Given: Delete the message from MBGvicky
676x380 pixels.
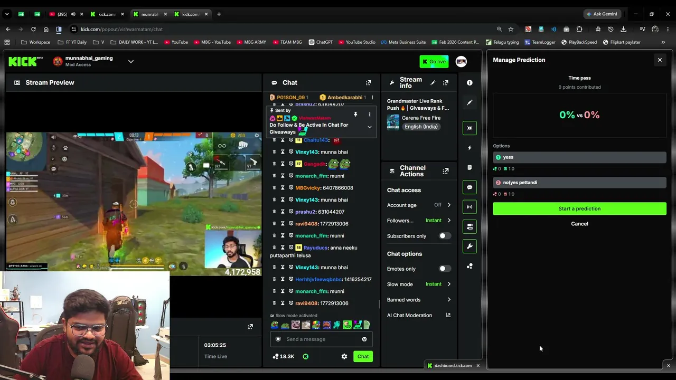Looking at the screenshot, I should tap(274, 188).
